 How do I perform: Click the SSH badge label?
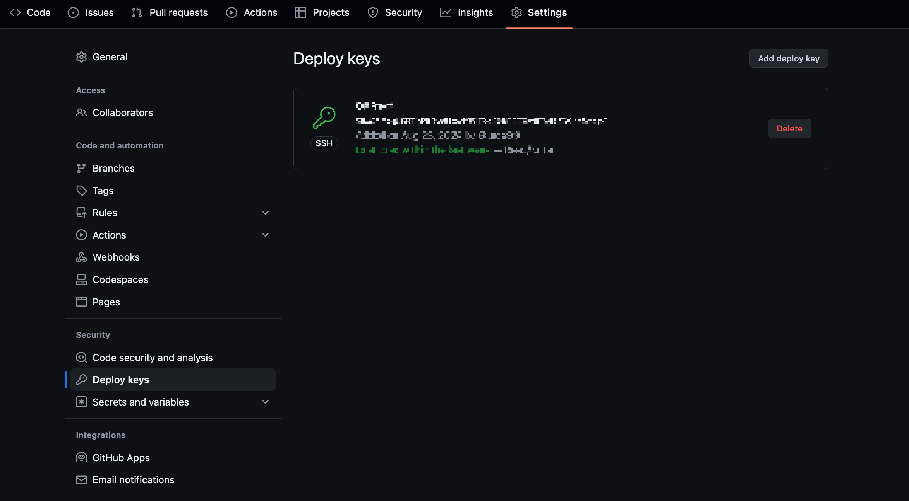324,143
